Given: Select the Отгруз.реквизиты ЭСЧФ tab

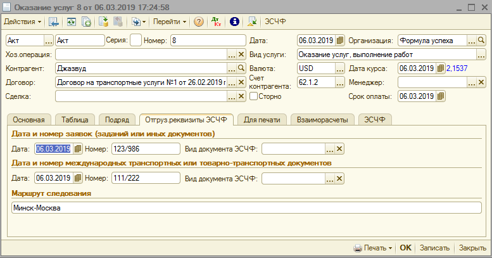Looking at the screenshot, I should point(186,120).
